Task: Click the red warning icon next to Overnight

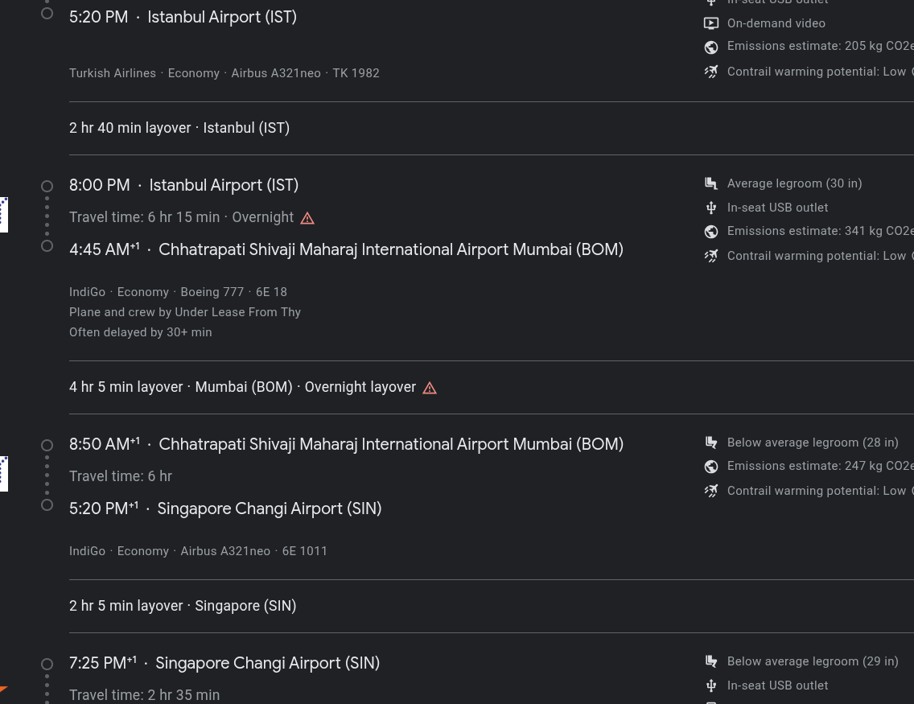Action: coord(307,218)
